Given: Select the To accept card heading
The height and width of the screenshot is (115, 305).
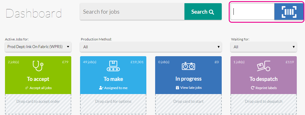Looking at the screenshot, I should tap(38, 79).
